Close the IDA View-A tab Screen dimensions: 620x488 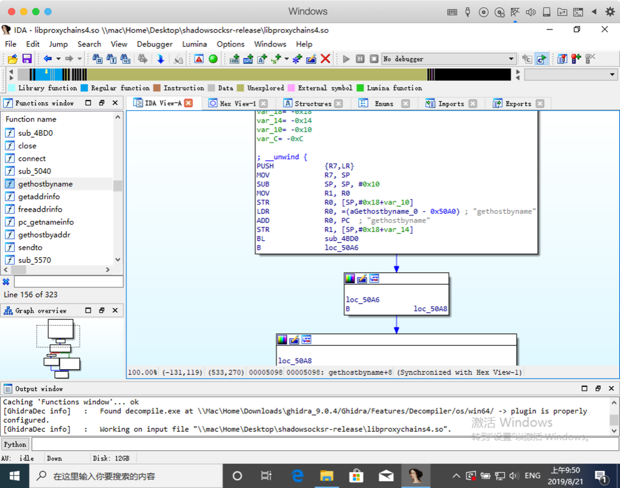(x=189, y=103)
